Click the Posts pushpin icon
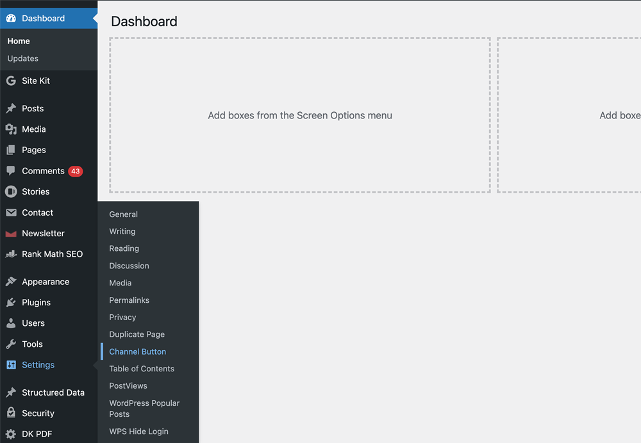Viewport: 641px width, 443px height. click(x=11, y=108)
